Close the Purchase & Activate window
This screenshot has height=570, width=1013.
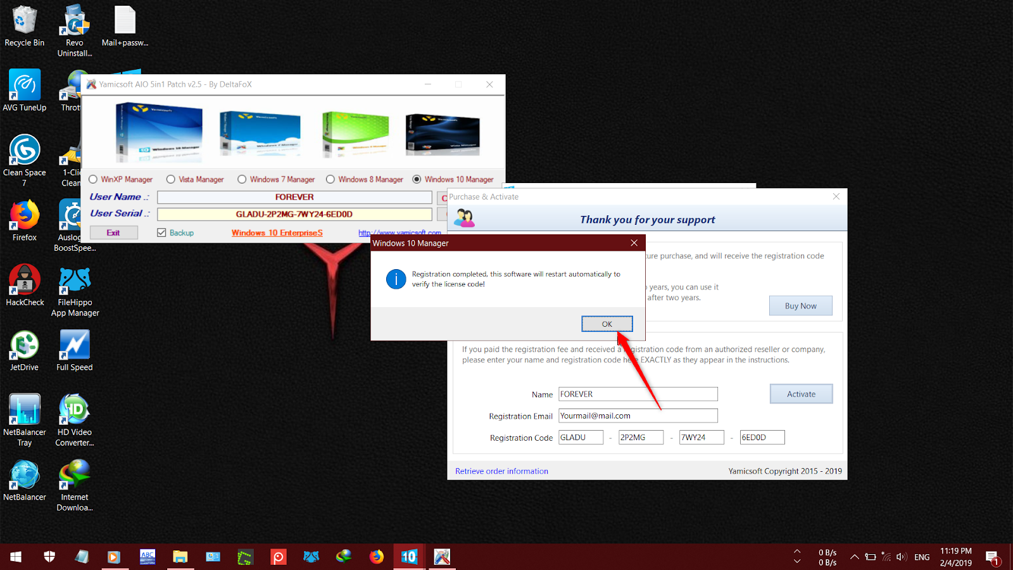(x=836, y=197)
